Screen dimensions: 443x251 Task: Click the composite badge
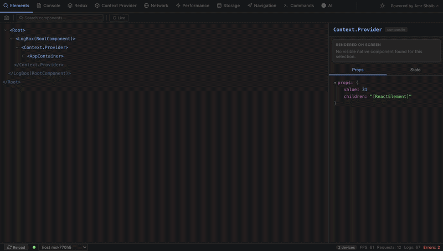[396, 30]
